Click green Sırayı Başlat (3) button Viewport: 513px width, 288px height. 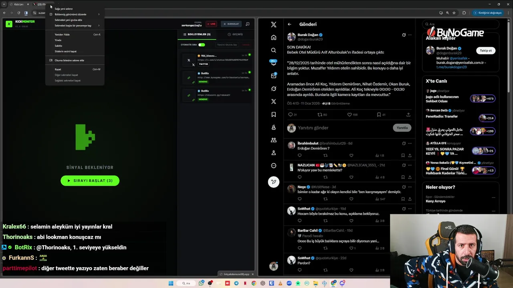(x=90, y=181)
